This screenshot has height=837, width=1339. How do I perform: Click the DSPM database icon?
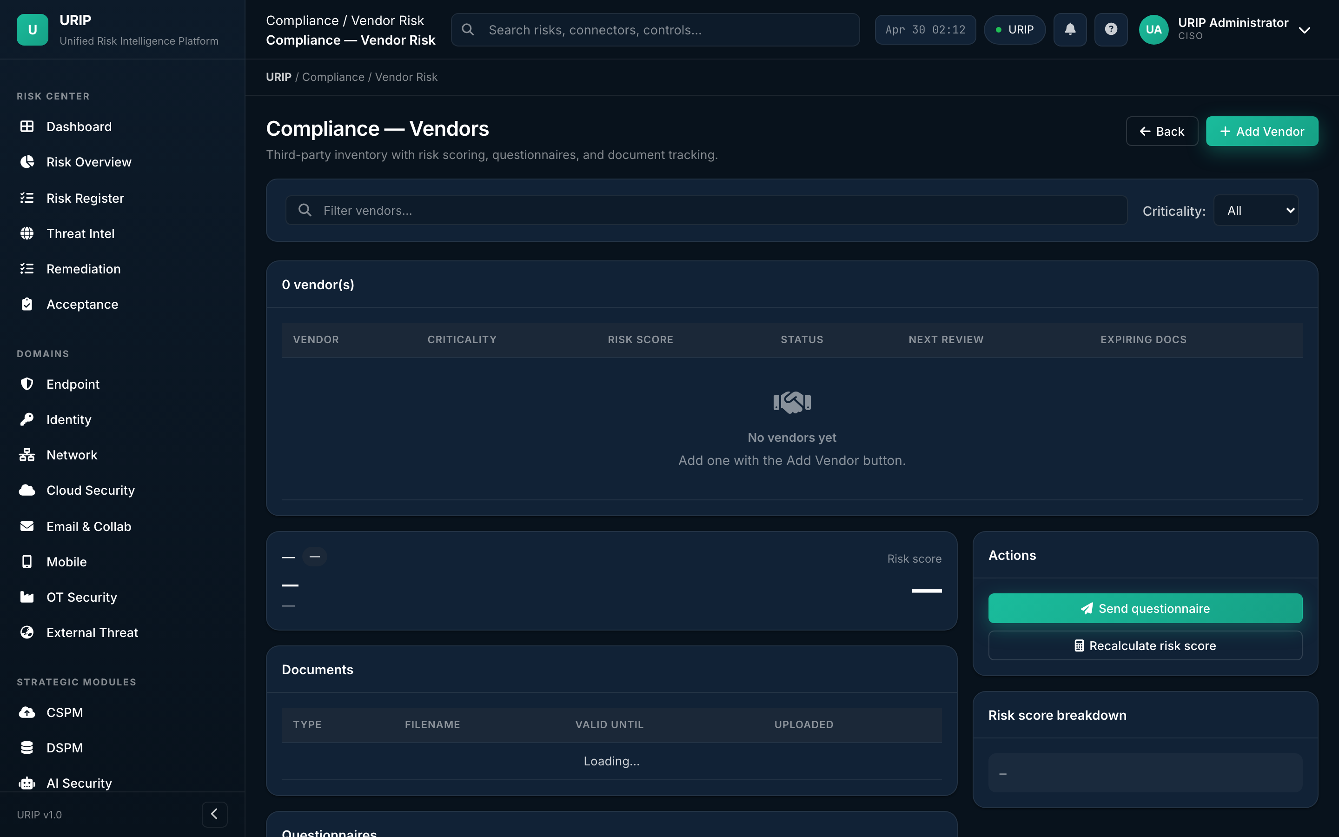pyautogui.click(x=27, y=748)
